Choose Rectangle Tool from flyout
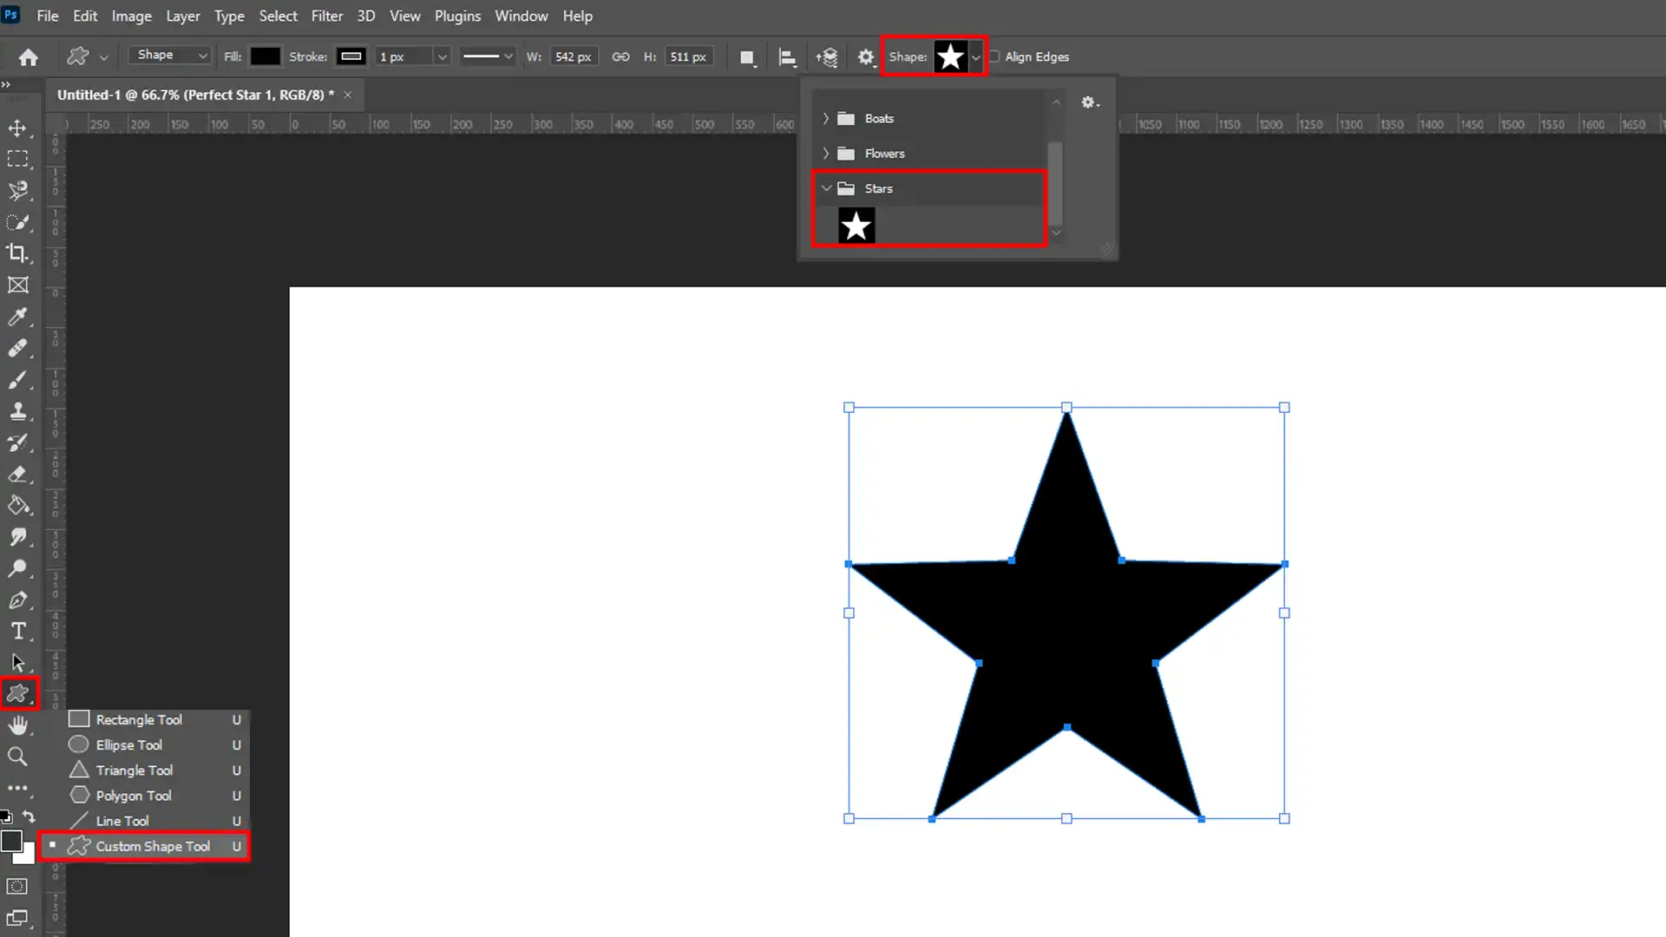This screenshot has height=937, width=1666. [156, 720]
